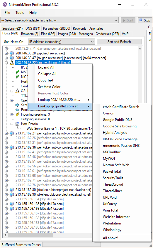The image size is (153, 248).
Task: Select crt.sh Certificate Search lookup
Action: point(121,107)
